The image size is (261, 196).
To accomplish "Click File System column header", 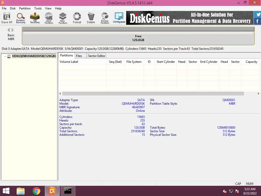I will 134,62.
